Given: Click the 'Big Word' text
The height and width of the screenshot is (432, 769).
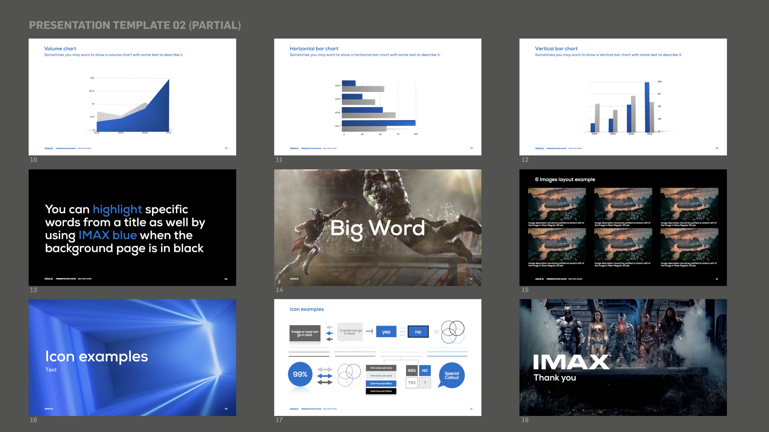Looking at the screenshot, I should 378,229.
